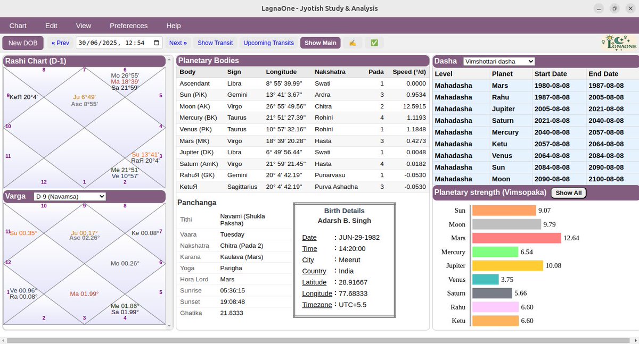Image resolution: width=639 pixels, height=344 pixels.
Task: Open the calendar picker icon beside the date field
Action: [154, 43]
